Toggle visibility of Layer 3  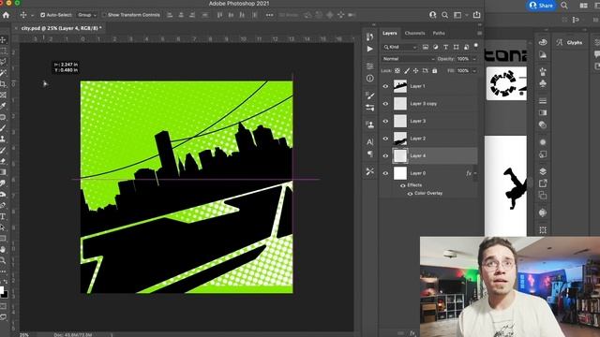[385, 121]
